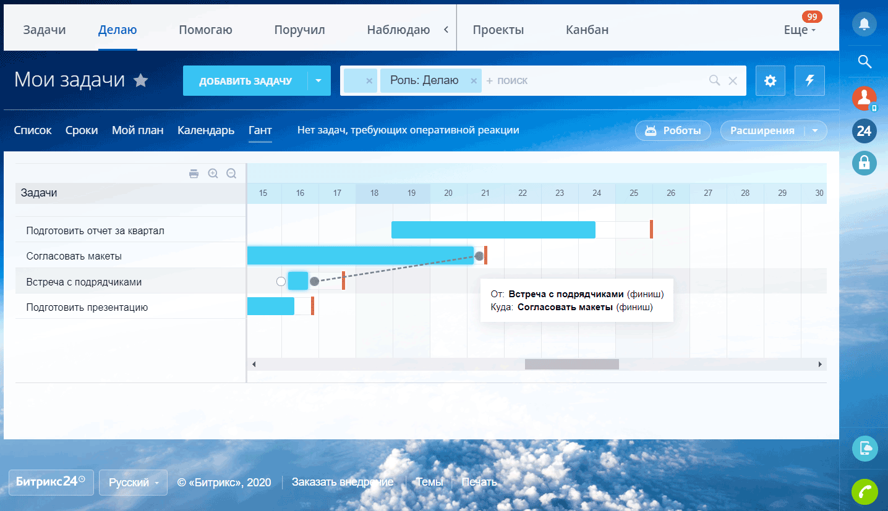The width and height of the screenshot is (888, 511).
Task: Remove the Роль: Делаю filter chip
Action: point(474,81)
